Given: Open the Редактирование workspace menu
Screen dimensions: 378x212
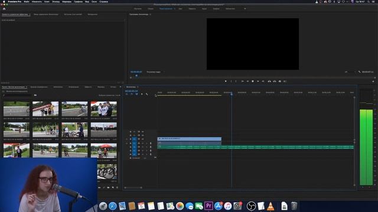Looking at the screenshot, I should [x=175, y=9].
